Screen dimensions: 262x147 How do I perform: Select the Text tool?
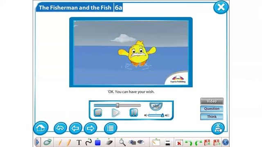click(x=79, y=143)
